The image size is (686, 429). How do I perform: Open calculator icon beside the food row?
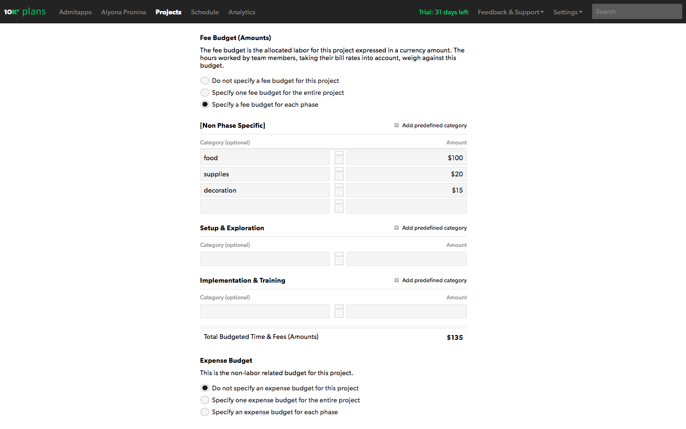click(x=339, y=158)
